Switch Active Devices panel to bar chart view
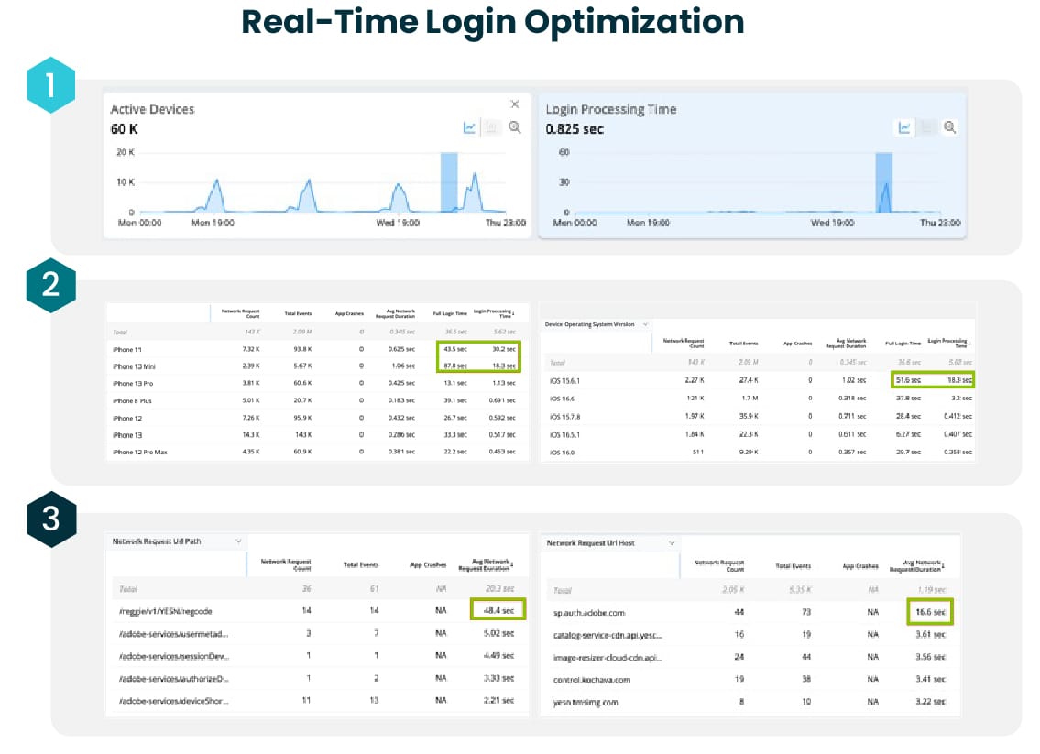Viewport: 1040px width, 754px height. coord(492,128)
